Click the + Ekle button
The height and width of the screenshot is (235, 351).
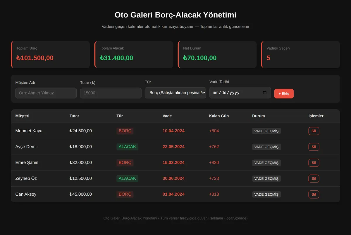tap(284, 94)
